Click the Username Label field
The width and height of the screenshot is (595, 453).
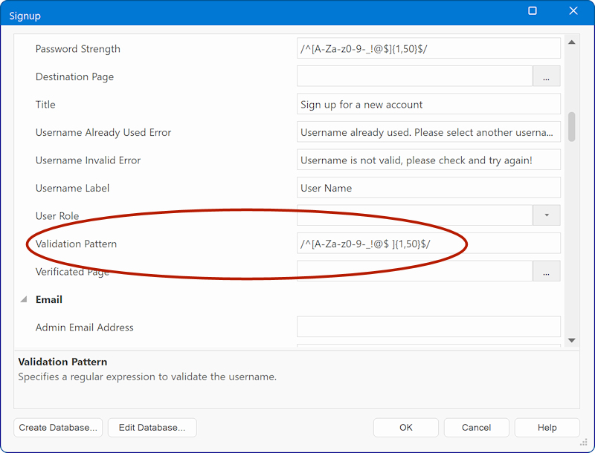(x=428, y=188)
